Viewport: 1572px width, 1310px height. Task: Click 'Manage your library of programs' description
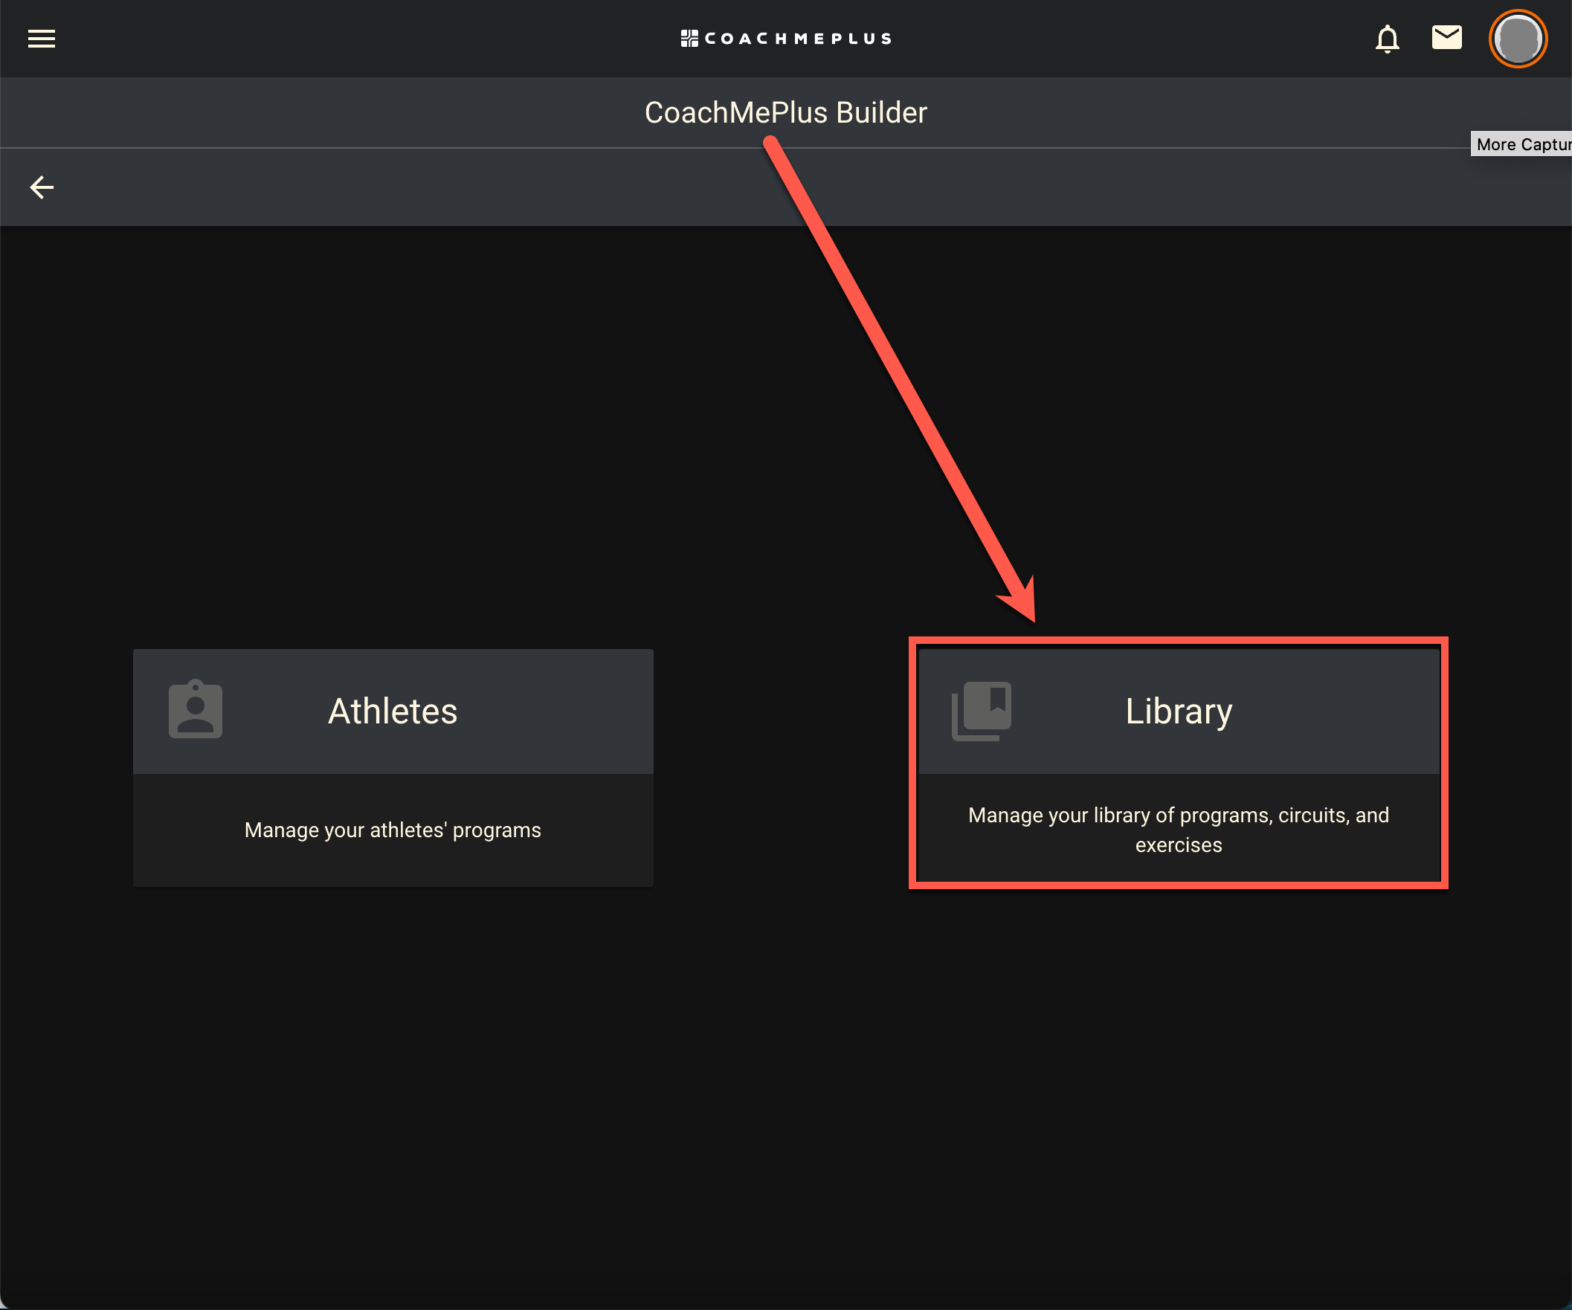pos(1178,830)
